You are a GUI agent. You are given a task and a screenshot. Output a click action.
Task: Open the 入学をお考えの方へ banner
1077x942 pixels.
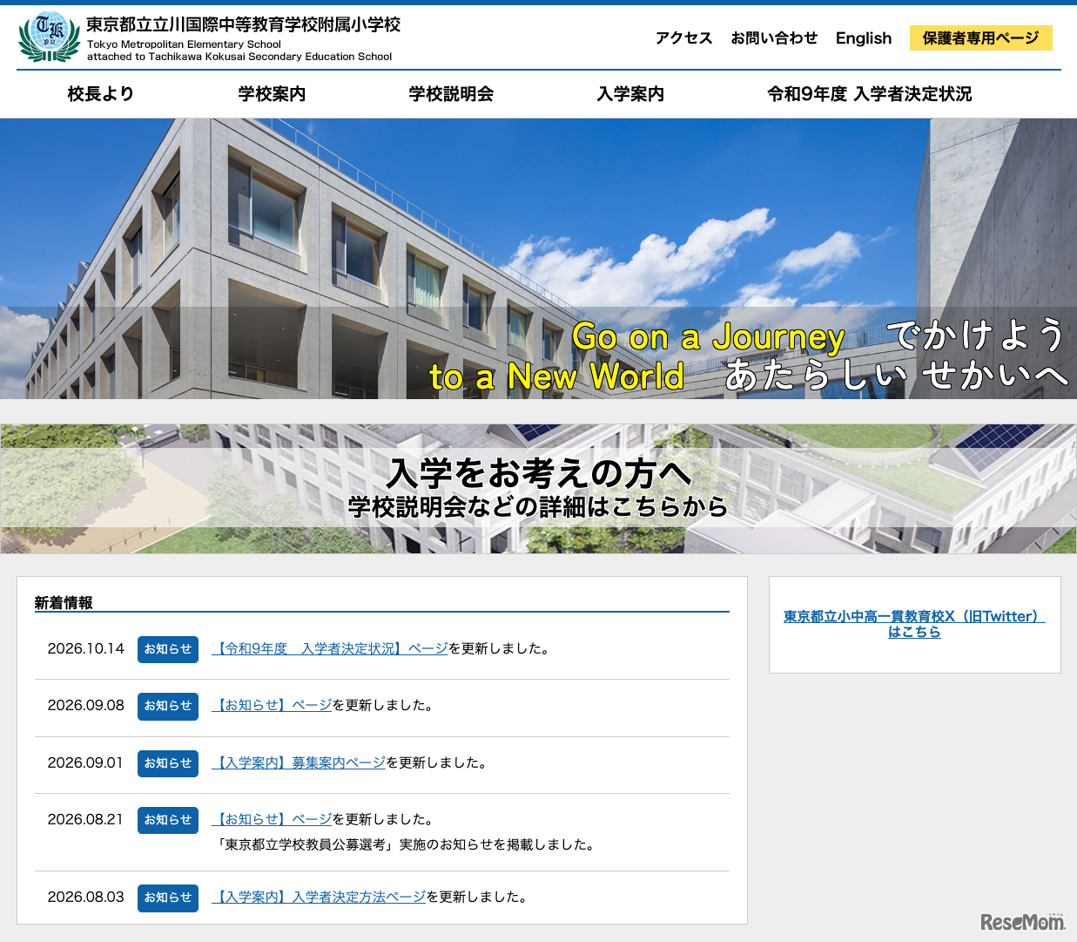[x=538, y=489]
